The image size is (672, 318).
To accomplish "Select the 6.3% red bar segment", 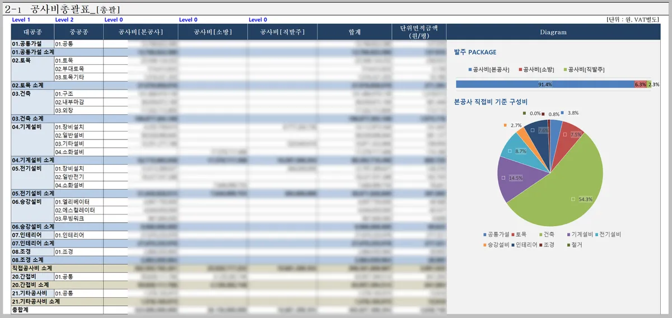I will [x=640, y=84].
